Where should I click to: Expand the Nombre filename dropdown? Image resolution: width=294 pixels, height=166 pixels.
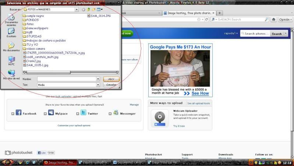[x=98, y=79]
